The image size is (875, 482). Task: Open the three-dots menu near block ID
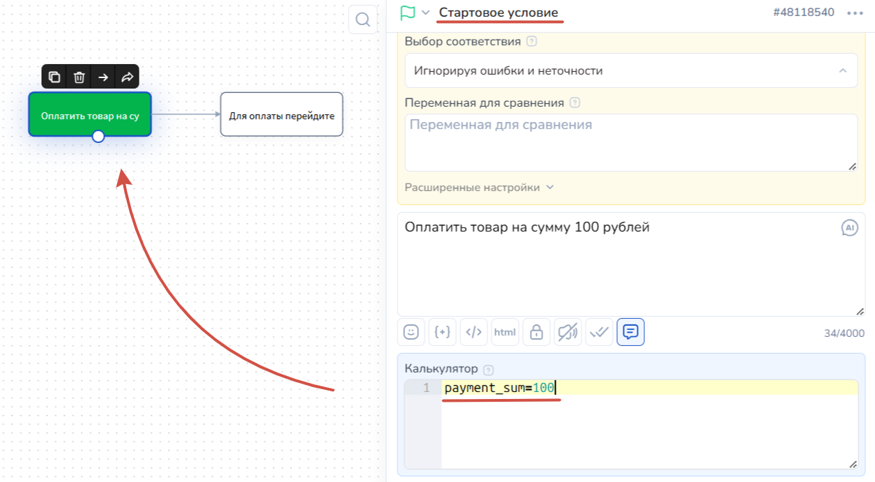pos(855,13)
